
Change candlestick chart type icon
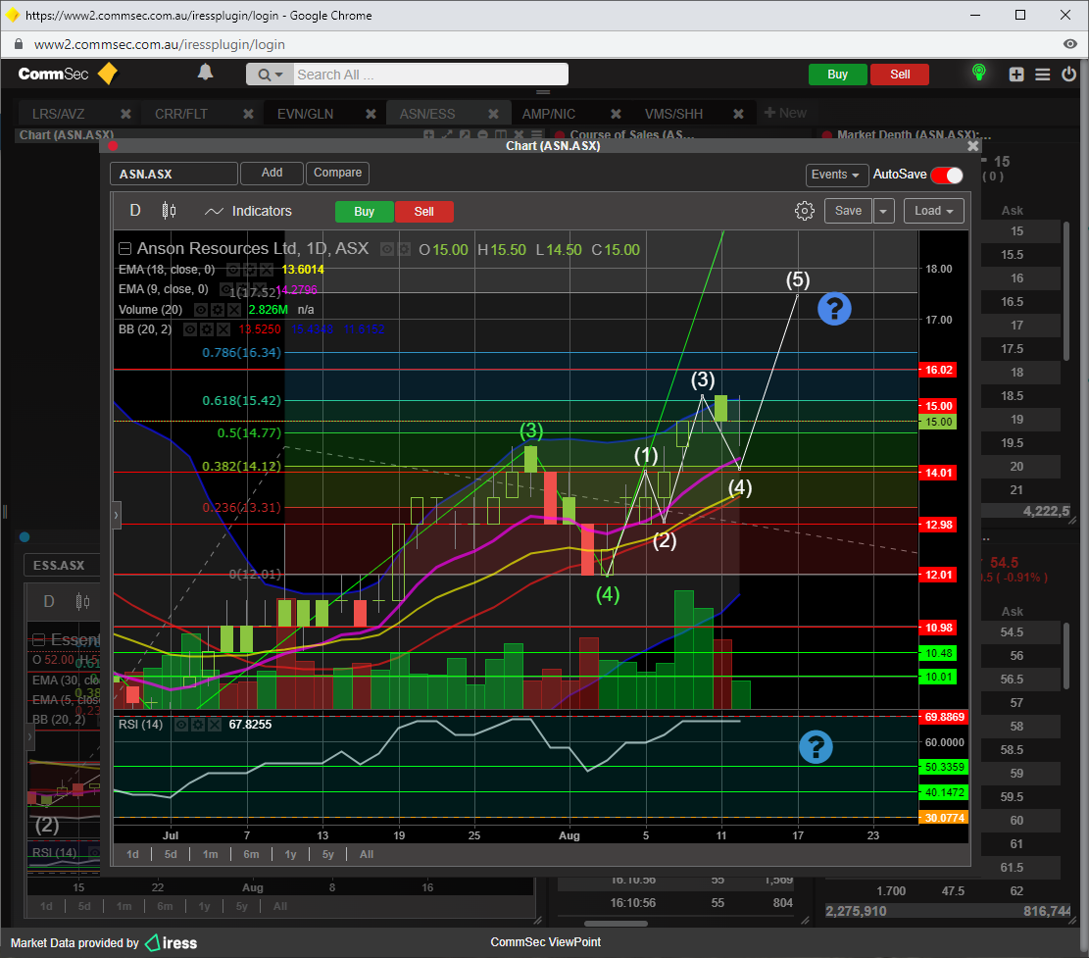[x=169, y=211]
